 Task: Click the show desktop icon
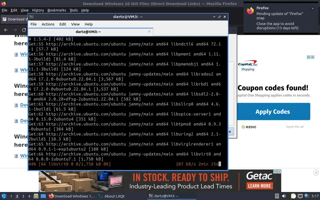(x=43, y=196)
